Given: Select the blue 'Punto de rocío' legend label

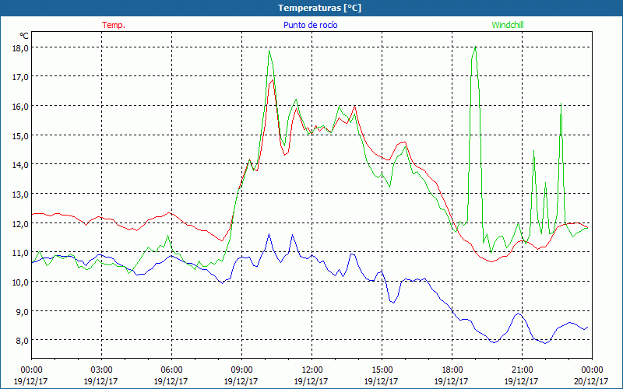Looking at the screenshot, I should (310, 25).
